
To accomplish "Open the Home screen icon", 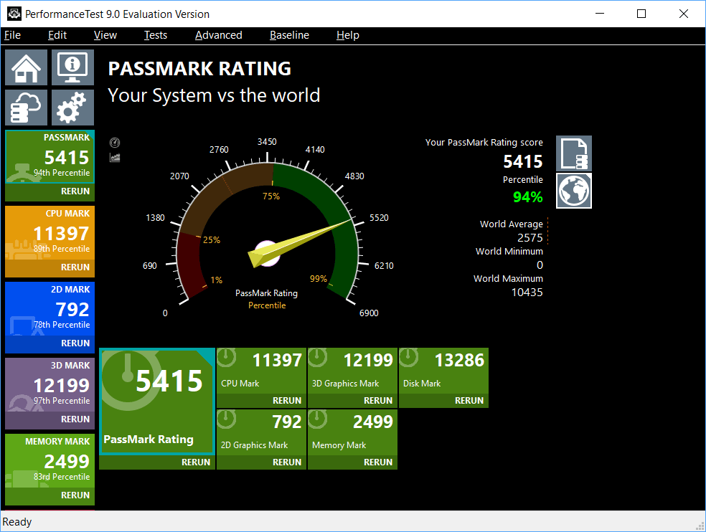I will tap(26, 67).
